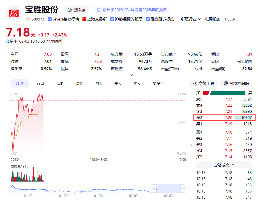Viewport: 260px width, 204px height.
Task: Click the arrow after 电网设备 +1.53%
Action: [x=238, y=19]
